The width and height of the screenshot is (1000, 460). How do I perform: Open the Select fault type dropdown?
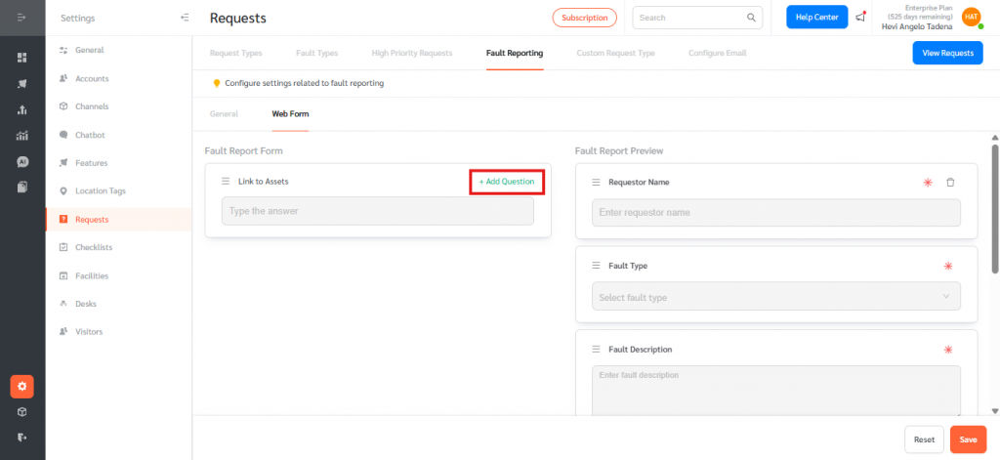775,297
